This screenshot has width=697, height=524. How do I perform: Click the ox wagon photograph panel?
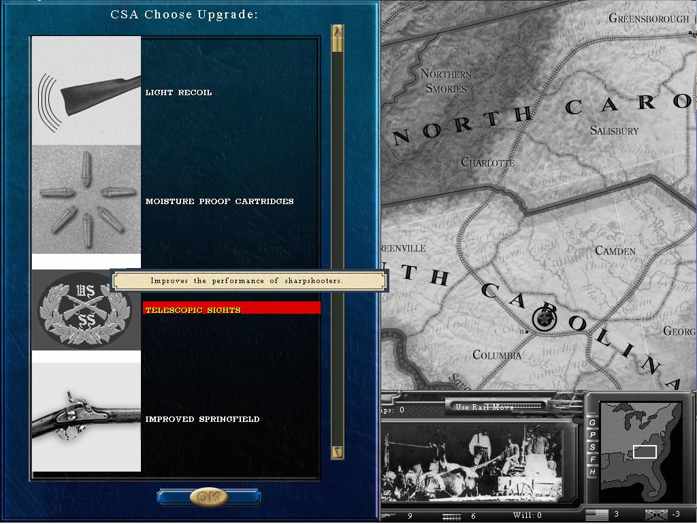[472, 462]
